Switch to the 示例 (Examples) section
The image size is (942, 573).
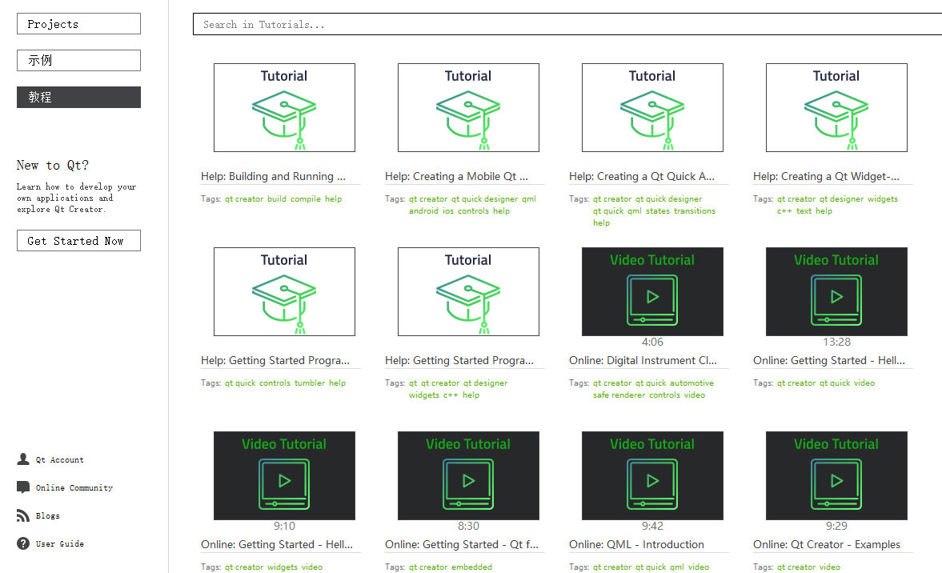click(78, 61)
